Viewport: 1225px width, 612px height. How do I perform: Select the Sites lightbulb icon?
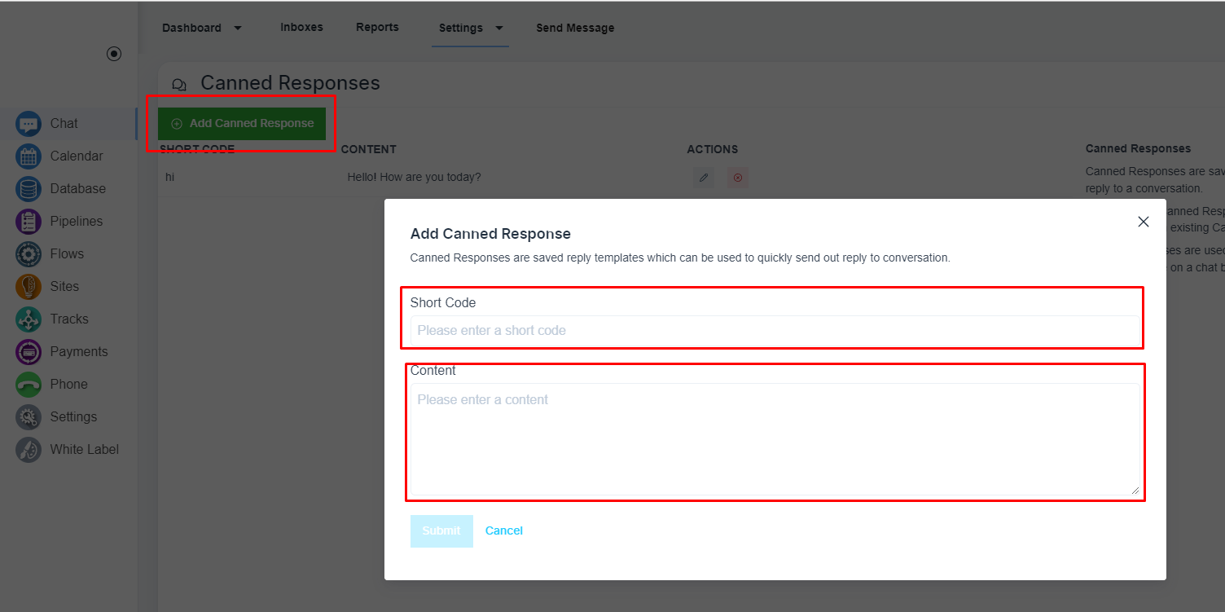[29, 287]
